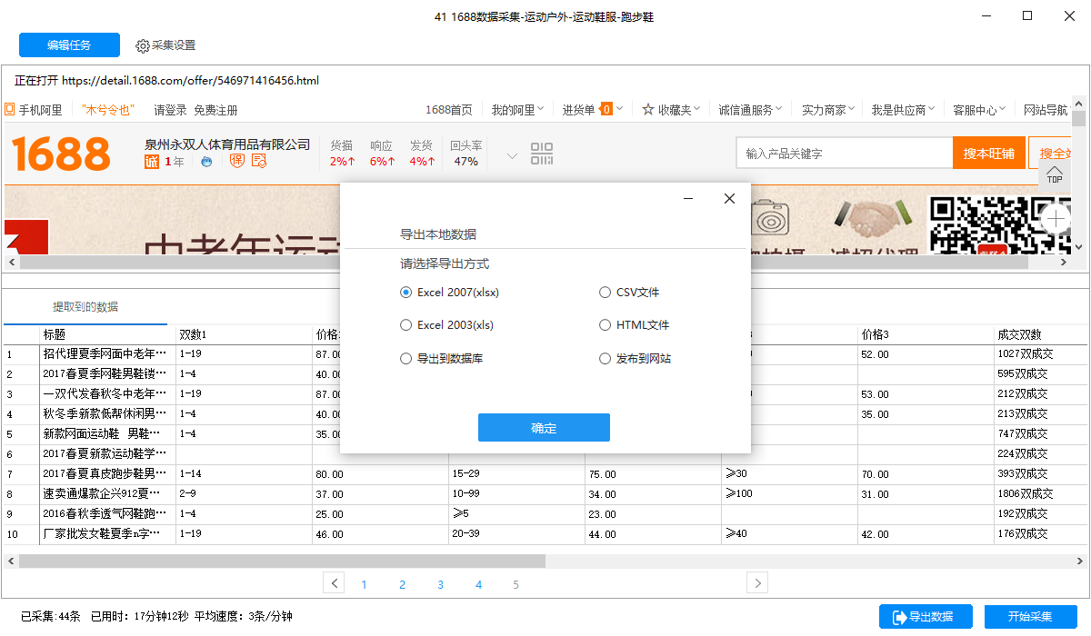1091x636 pixels.
Task: Click the web page vertical scrollbar
Action: tap(1078, 119)
